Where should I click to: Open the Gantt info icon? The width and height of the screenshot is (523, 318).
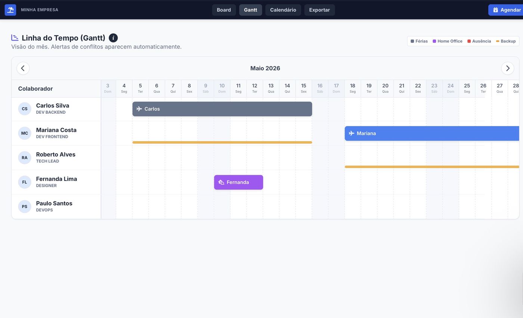(113, 38)
